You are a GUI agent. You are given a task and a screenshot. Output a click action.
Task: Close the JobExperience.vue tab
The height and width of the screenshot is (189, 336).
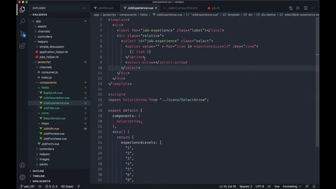point(156,8)
